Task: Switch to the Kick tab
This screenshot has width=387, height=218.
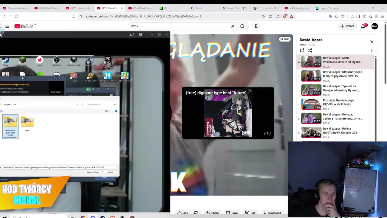Action: pos(172,8)
